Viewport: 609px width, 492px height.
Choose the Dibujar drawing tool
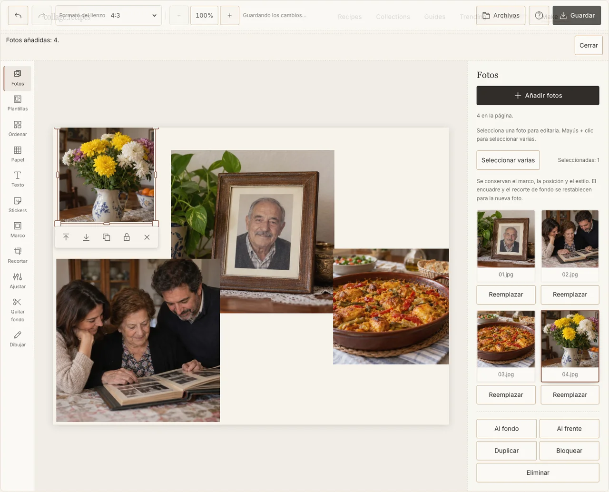tap(18, 339)
